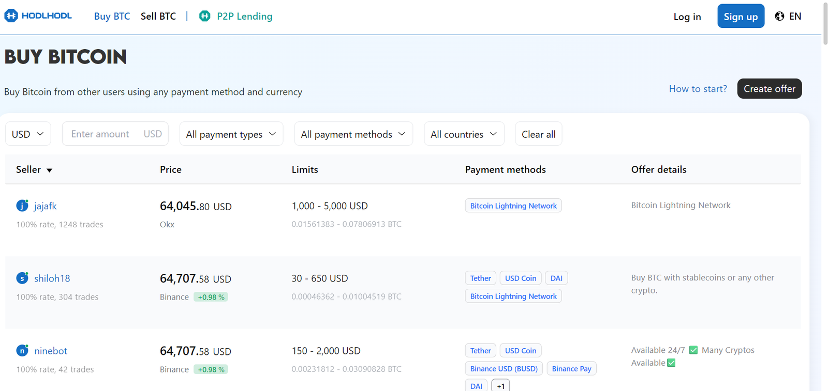Click ninebot's USD Coin tag

click(521, 351)
